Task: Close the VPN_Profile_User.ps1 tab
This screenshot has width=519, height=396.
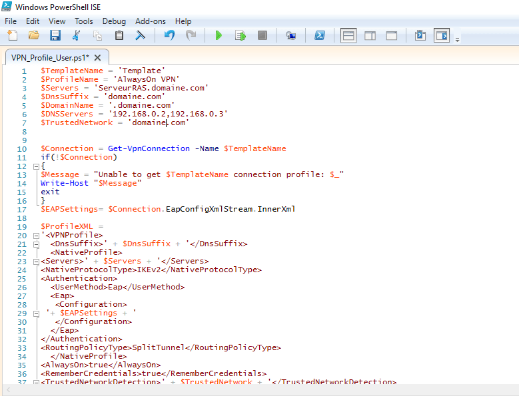Action: click(x=97, y=58)
